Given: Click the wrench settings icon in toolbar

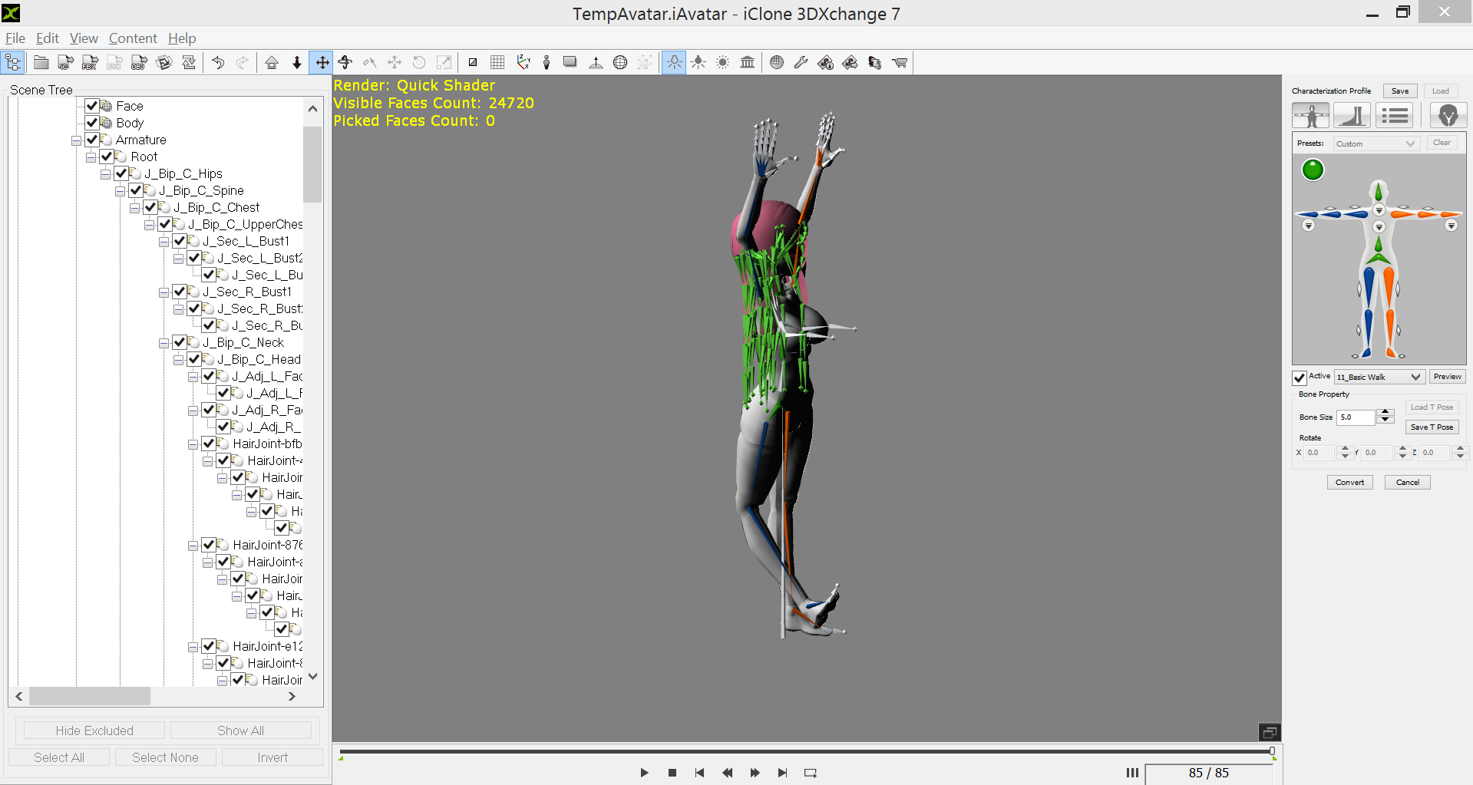Looking at the screenshot, I should tap(801, 63).
